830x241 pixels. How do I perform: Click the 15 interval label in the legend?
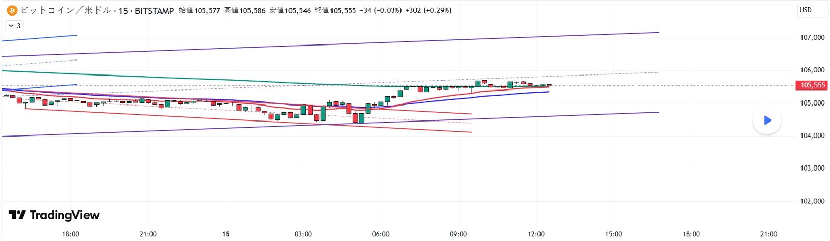(x=123, y=11)
